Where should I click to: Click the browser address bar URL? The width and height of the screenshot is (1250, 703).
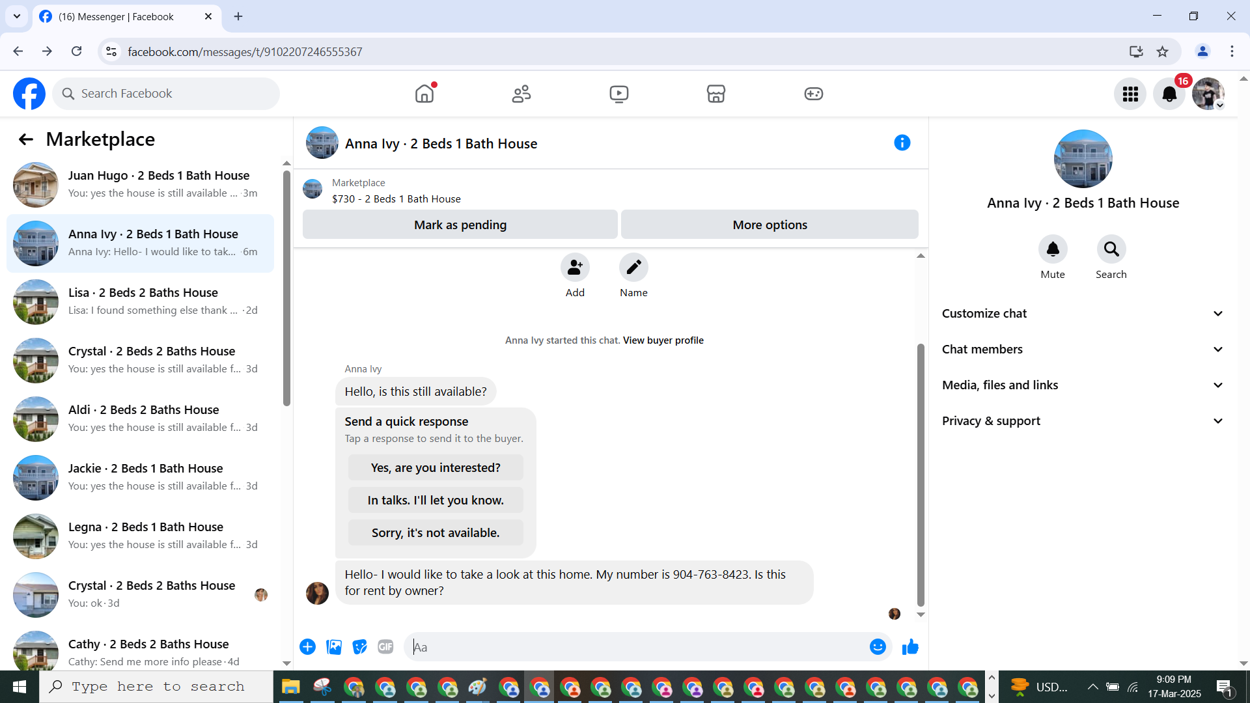click(x=245, y=52)
